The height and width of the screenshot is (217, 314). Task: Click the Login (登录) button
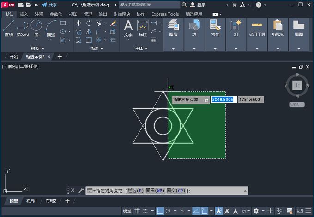[x=199, y=5]
